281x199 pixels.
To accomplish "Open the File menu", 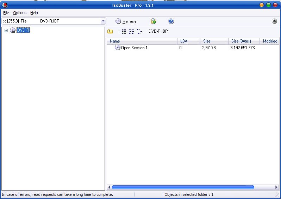I will pos(6,13).
